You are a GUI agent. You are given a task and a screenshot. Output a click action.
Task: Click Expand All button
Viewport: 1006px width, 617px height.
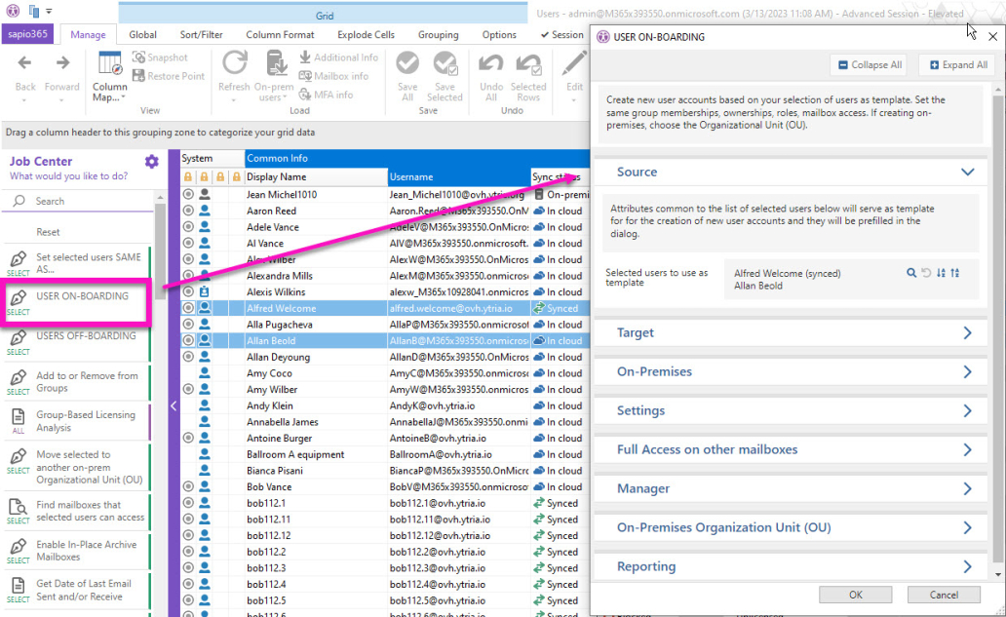(x=958, y=64)
